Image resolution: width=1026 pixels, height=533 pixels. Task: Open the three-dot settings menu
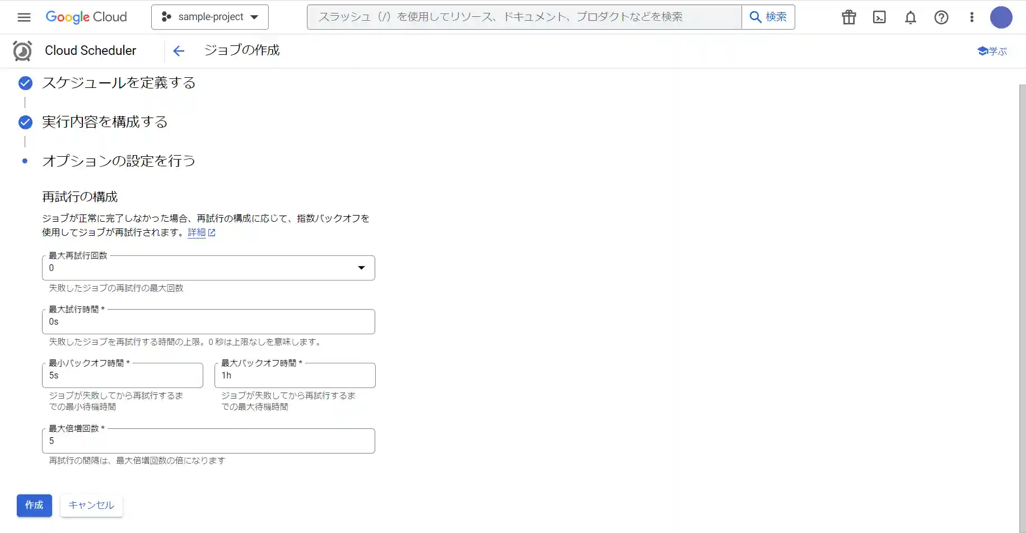click(x=972, y=17)
